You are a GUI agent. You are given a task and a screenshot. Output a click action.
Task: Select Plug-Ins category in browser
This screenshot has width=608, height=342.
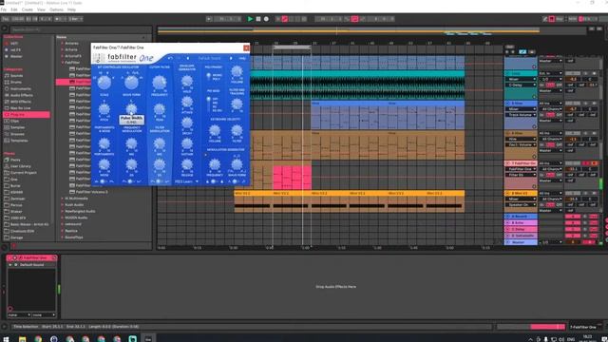point(27,115)
